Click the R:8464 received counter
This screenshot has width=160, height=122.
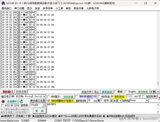[x=42, y=121]
